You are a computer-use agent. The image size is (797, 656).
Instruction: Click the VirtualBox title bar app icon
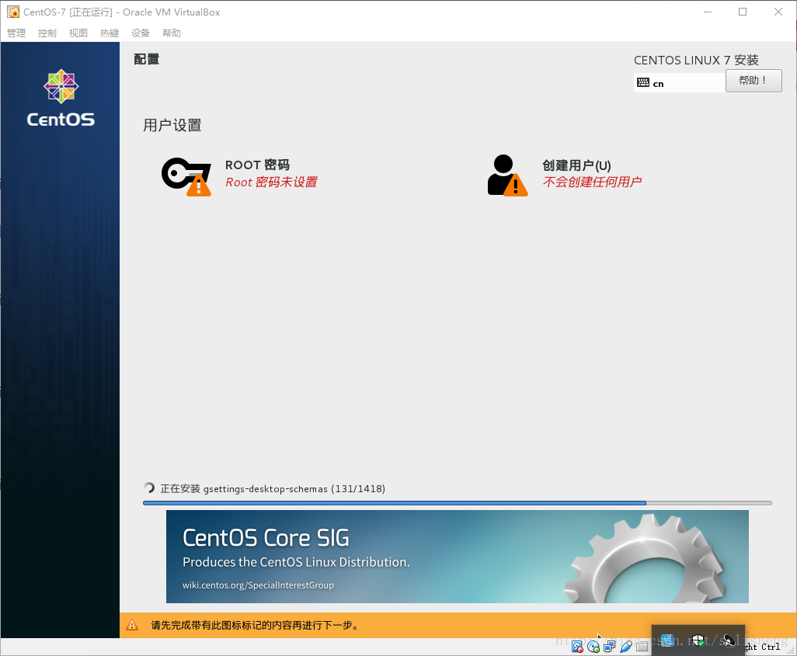point(13,12)
